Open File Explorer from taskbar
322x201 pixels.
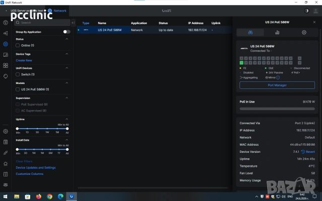(x=17, y=196)
